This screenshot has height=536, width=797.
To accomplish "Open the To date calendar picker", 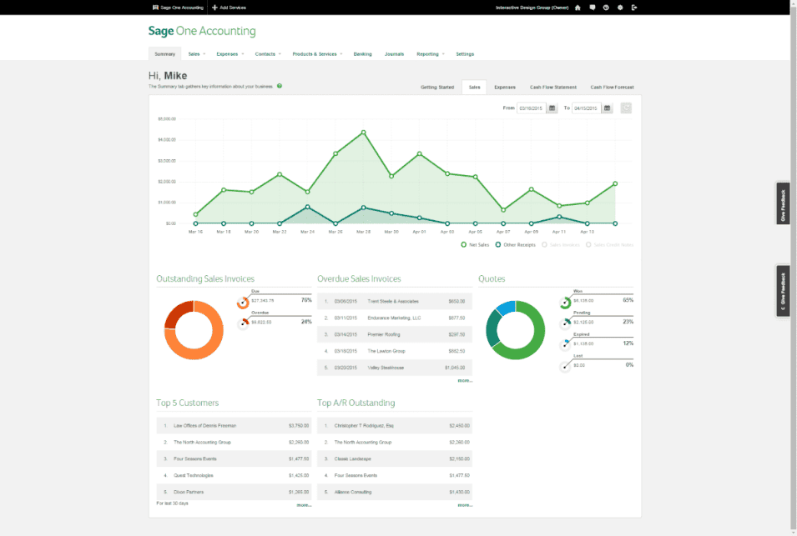I will pos(607,108).
